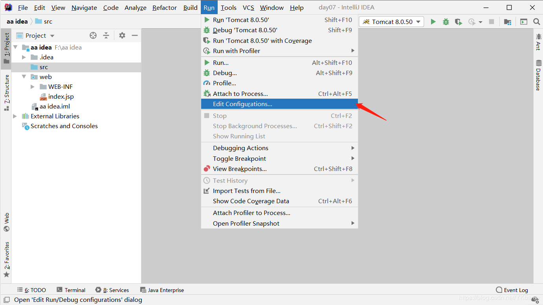Click the run anything toolbar icon
This screenshot has width=543, height=305.
click(523, 22)
